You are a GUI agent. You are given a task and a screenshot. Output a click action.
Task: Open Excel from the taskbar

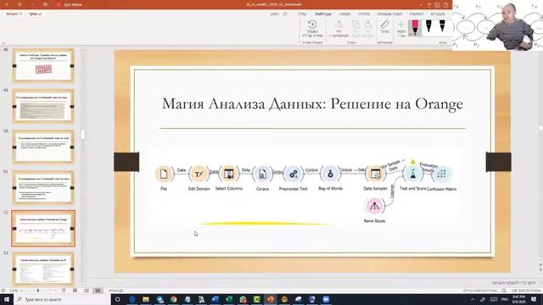click(x=229, y=299)
